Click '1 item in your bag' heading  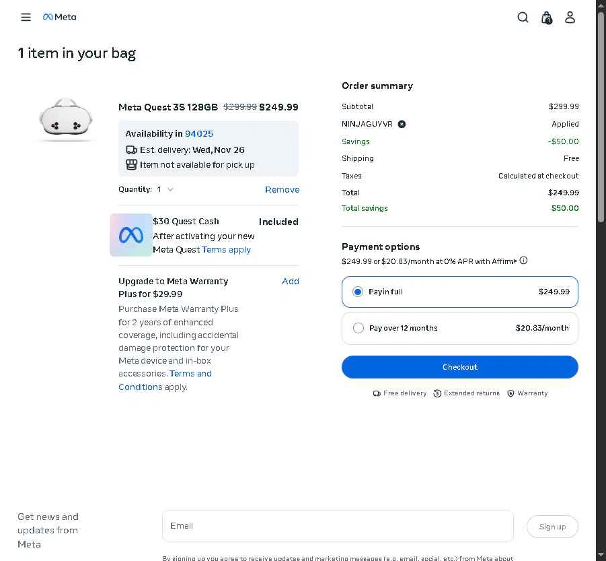(77, 53)
